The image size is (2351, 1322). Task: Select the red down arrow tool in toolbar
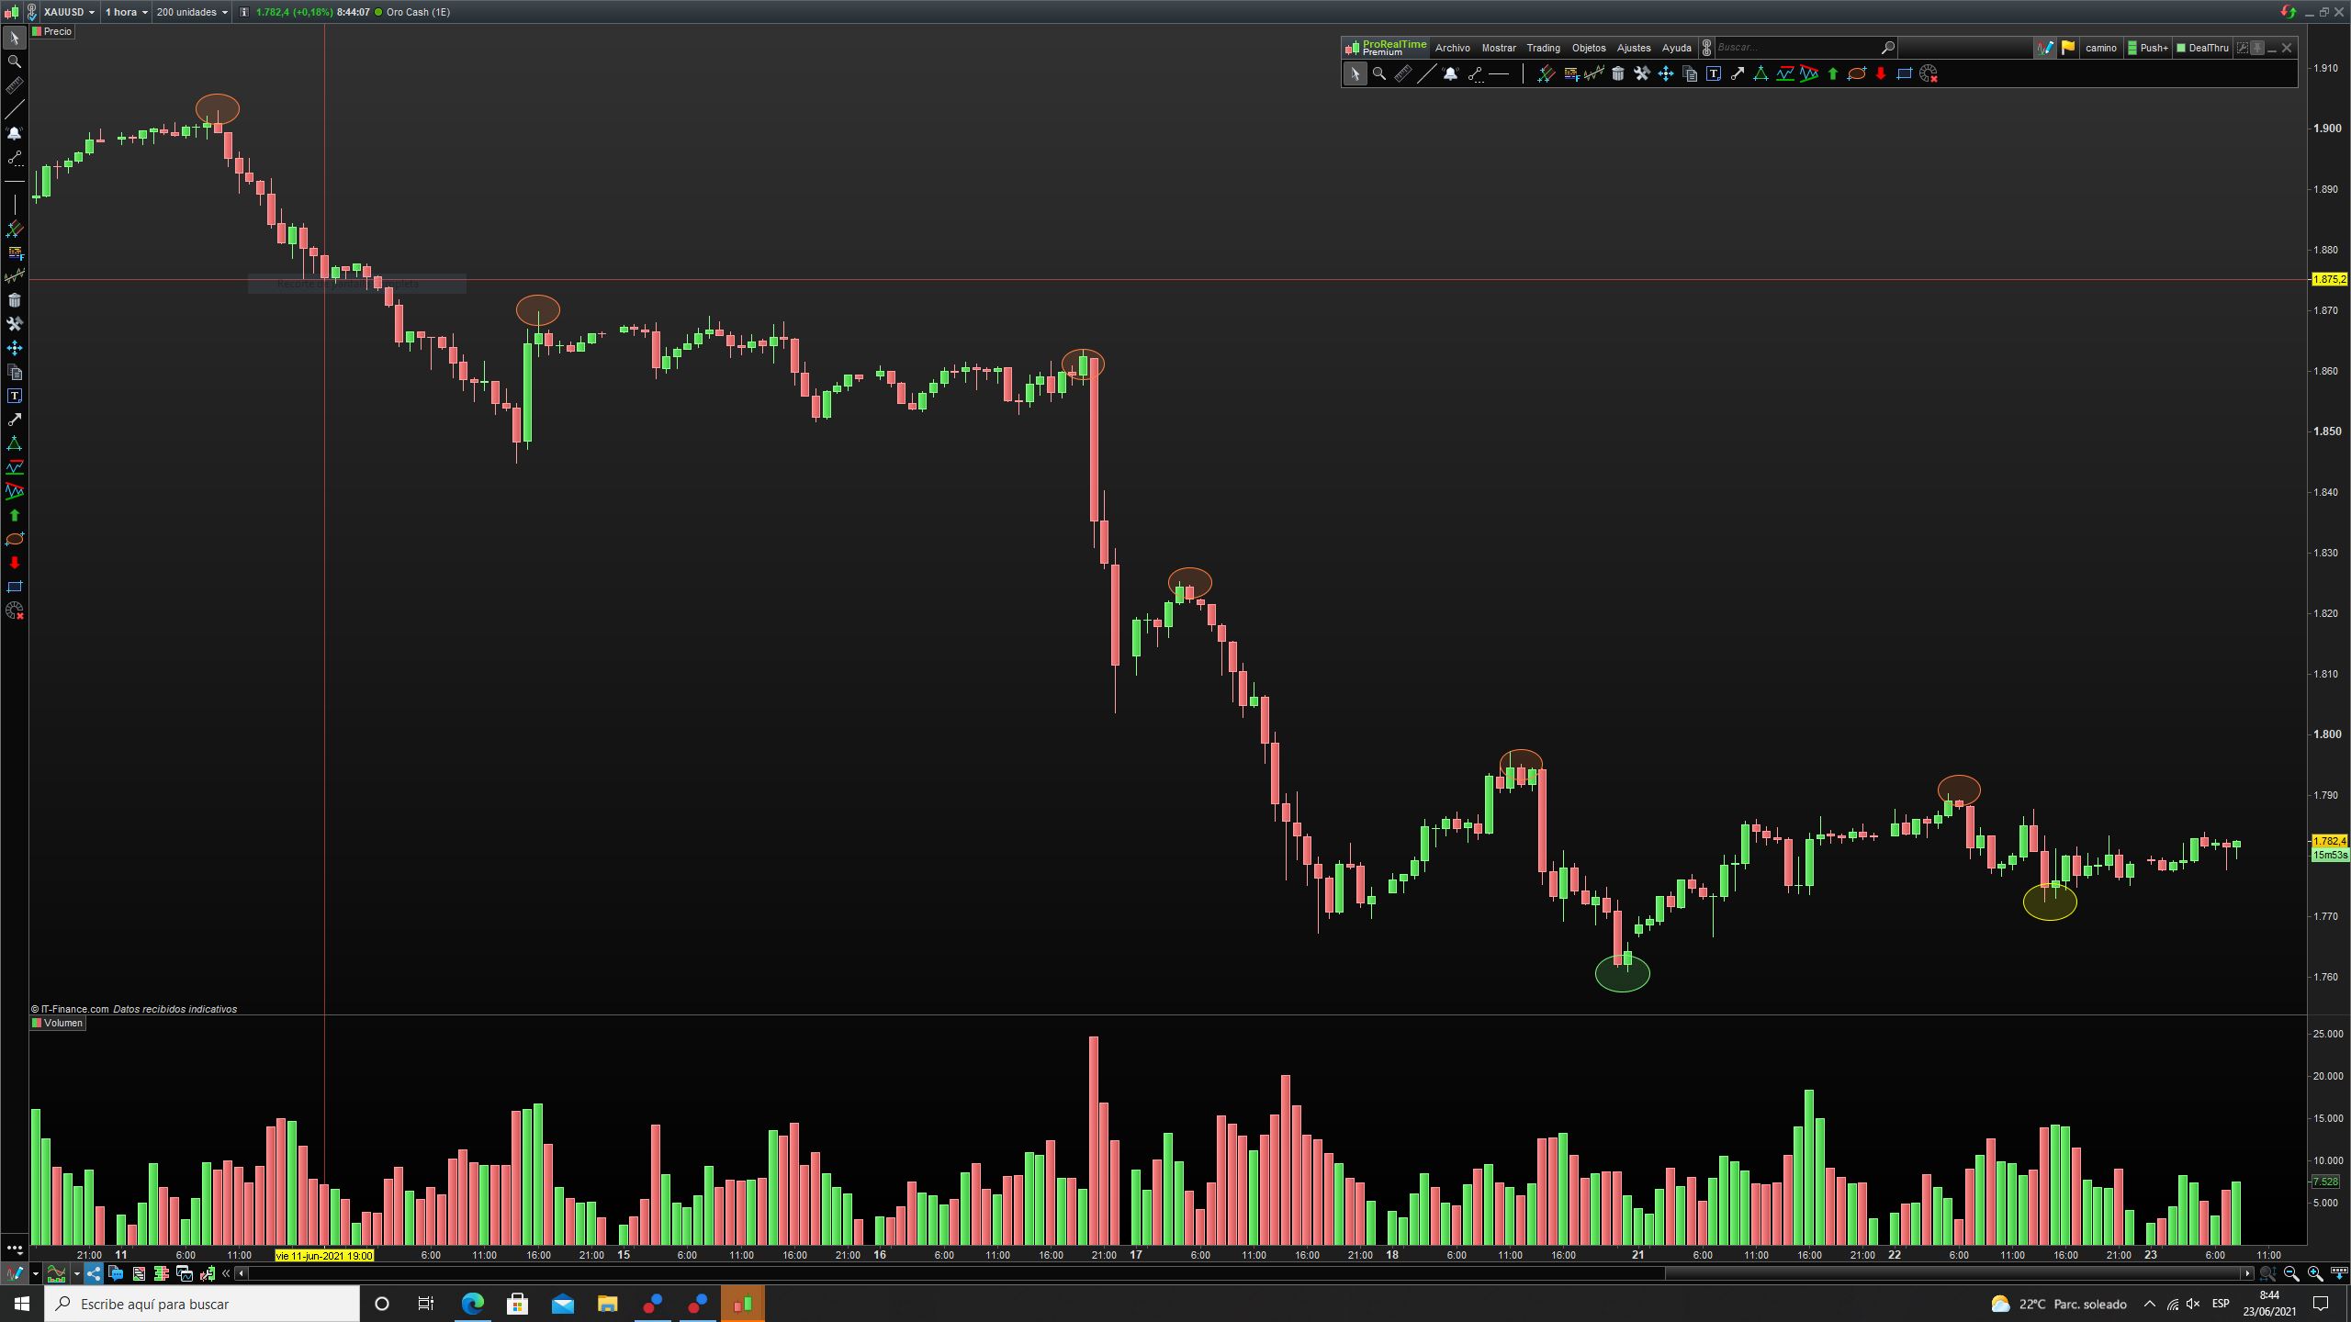(1881, 74)
